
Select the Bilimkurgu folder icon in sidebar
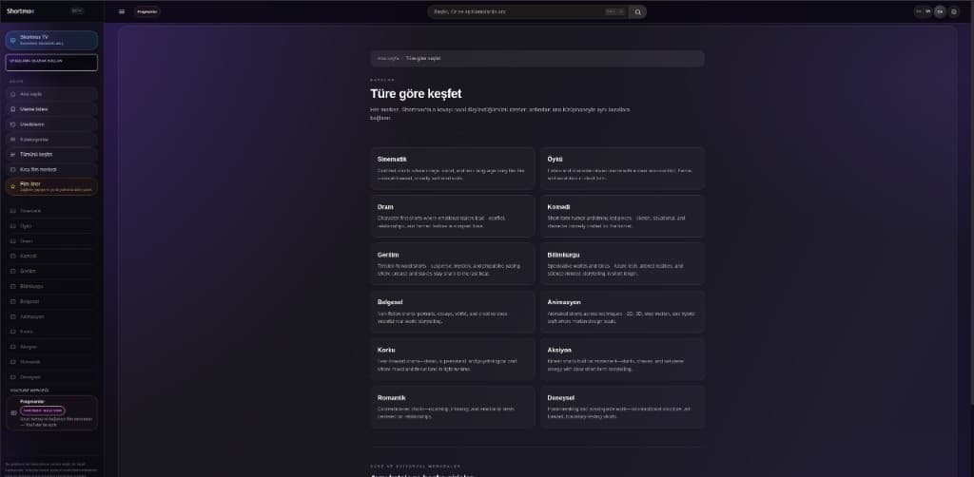(x=13, y=287)
